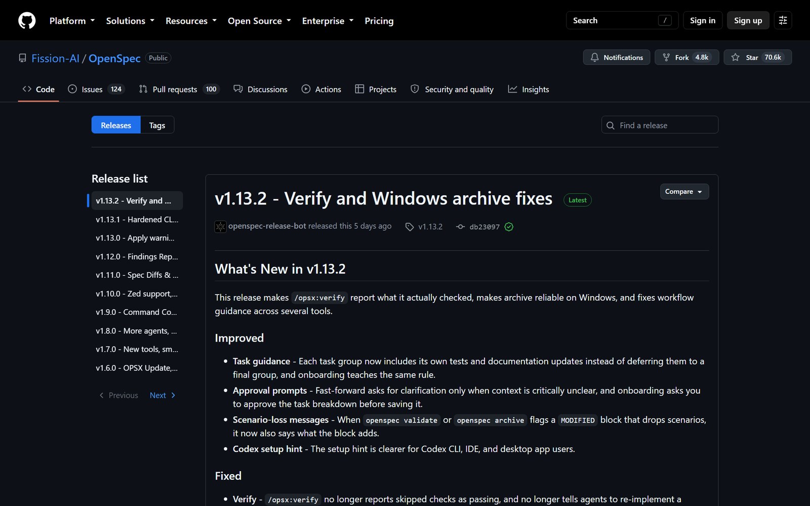Open the Fission-AI owner link
The width and height of the screenshot is (810, 506).
pyautogui.click(x=55, y=58)
